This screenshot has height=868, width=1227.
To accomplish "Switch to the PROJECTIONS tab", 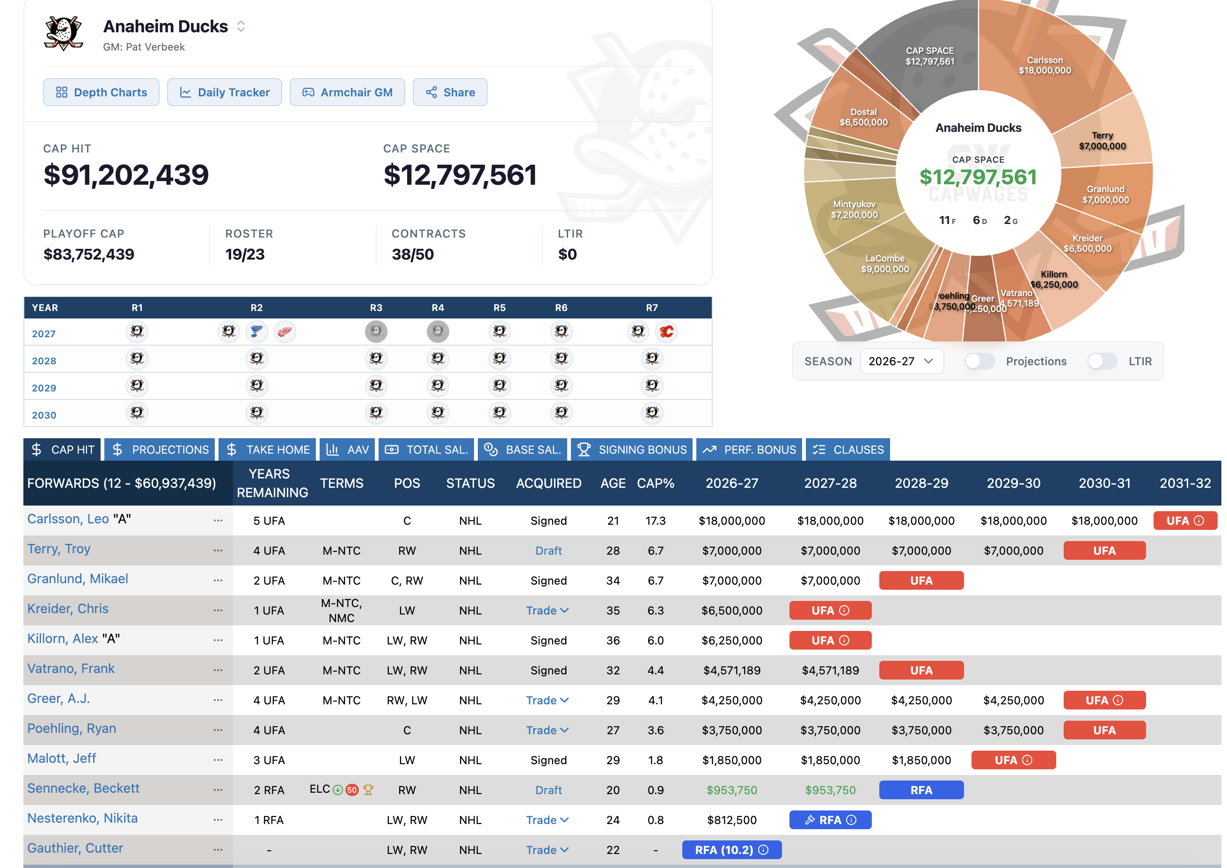I will click(160, 449).
